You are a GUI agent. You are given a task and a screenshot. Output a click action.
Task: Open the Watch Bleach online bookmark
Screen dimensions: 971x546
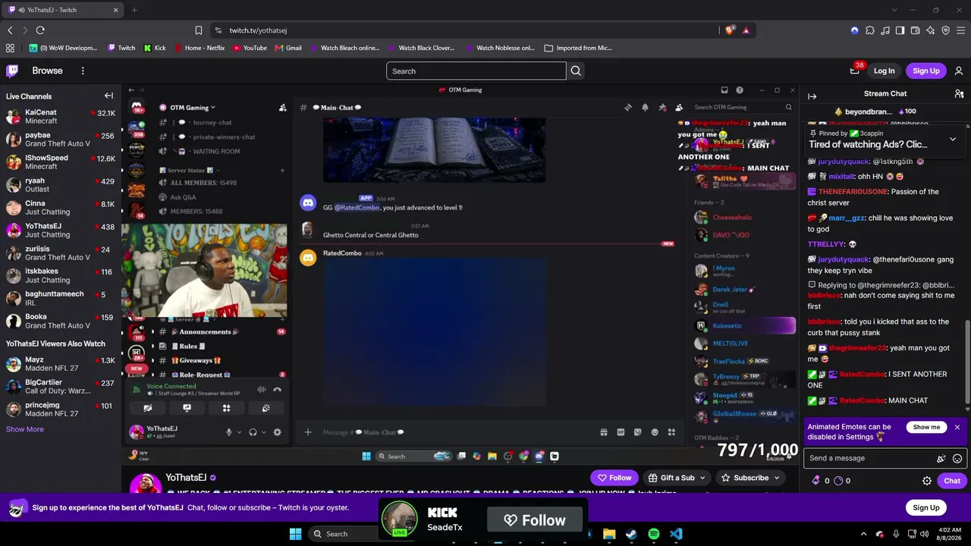click(x=344, y=48)
